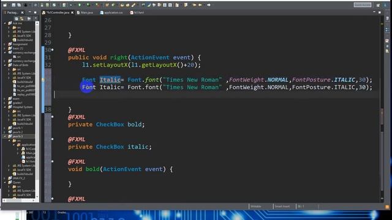
Task: Click the Writable status bar entry
Action: tap(256, 207)
